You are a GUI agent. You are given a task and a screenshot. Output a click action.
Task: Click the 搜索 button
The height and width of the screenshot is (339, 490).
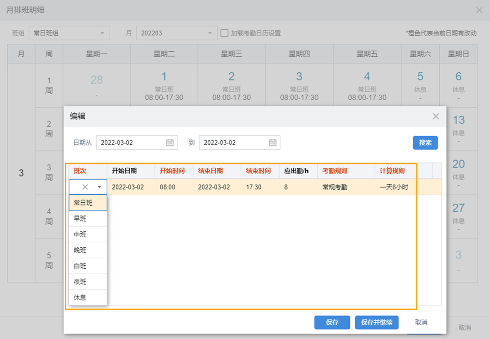click(425, 142)
